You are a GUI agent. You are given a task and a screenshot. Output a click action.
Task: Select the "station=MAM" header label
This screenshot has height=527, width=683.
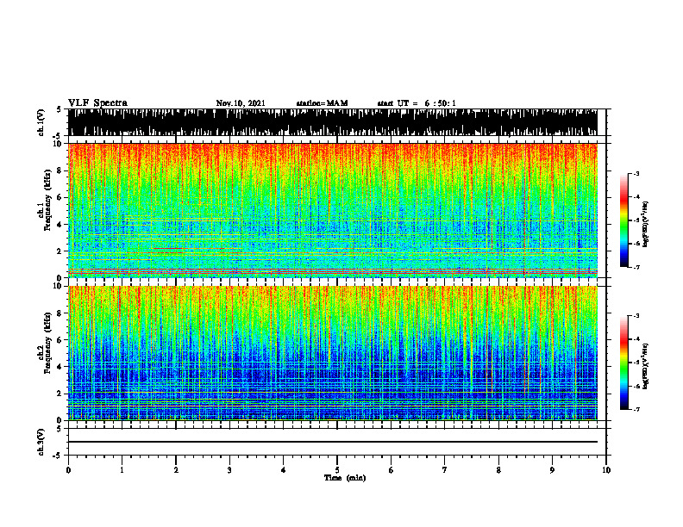pyautogui.click(x=322, y=103)
